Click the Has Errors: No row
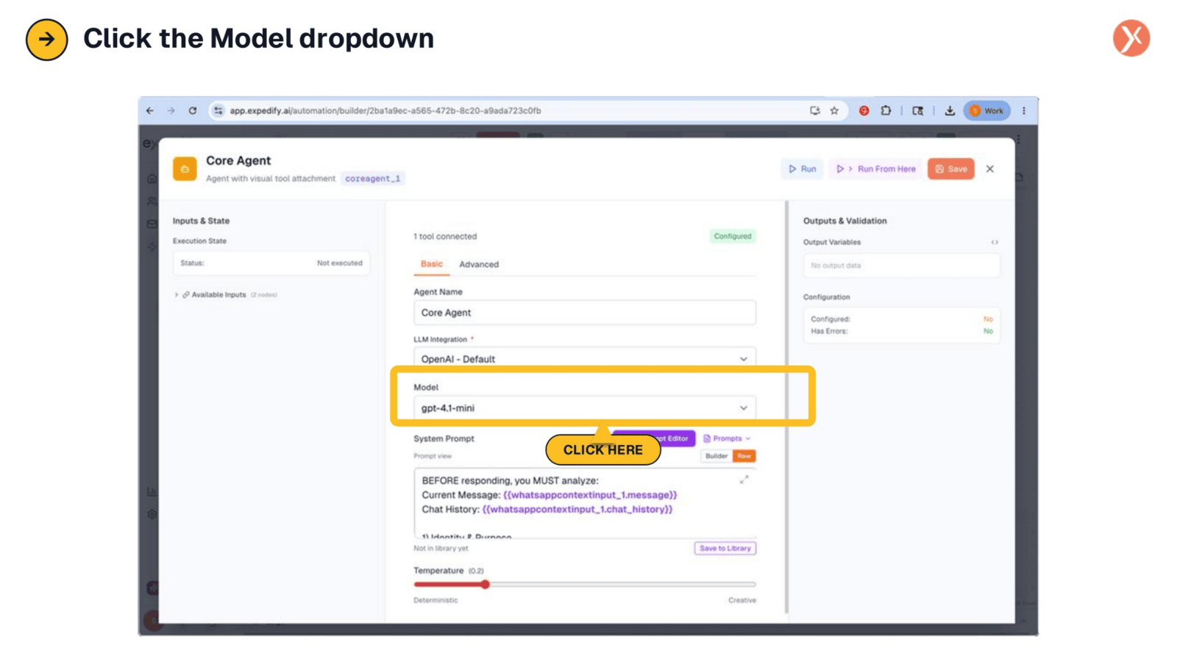Viewport: 1177px width, 662px height. click(x=902, y=331)
